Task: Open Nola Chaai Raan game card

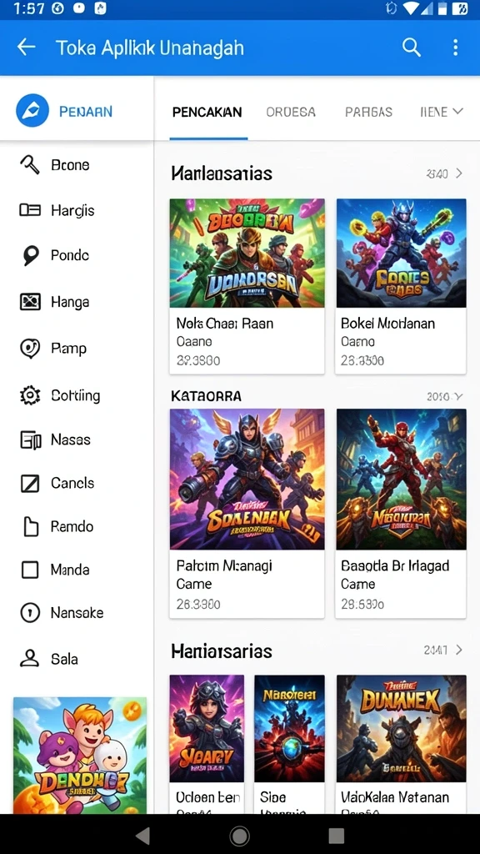Action: coord(247,287)
